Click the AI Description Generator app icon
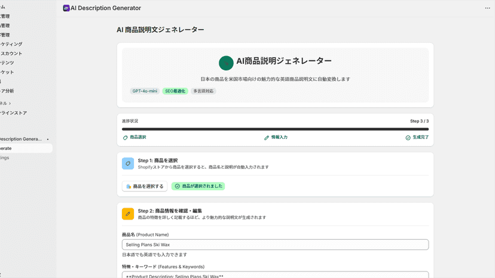This screenshot has height=278, width=495. coord(66,8)
